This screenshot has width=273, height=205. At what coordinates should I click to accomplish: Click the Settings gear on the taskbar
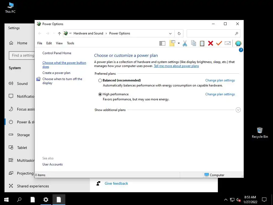click(x=46, y=200)
